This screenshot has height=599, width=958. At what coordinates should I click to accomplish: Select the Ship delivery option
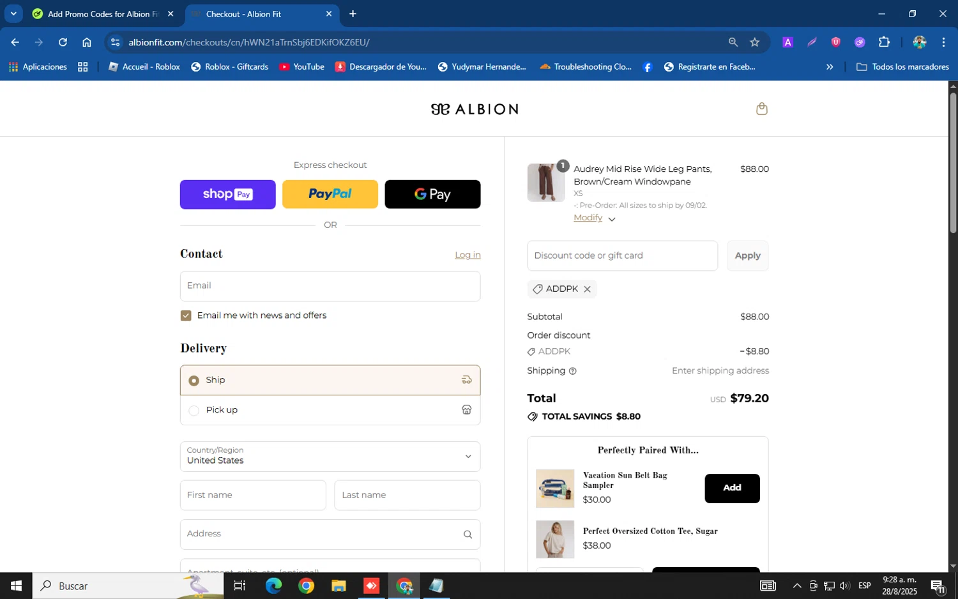point(330,380)
